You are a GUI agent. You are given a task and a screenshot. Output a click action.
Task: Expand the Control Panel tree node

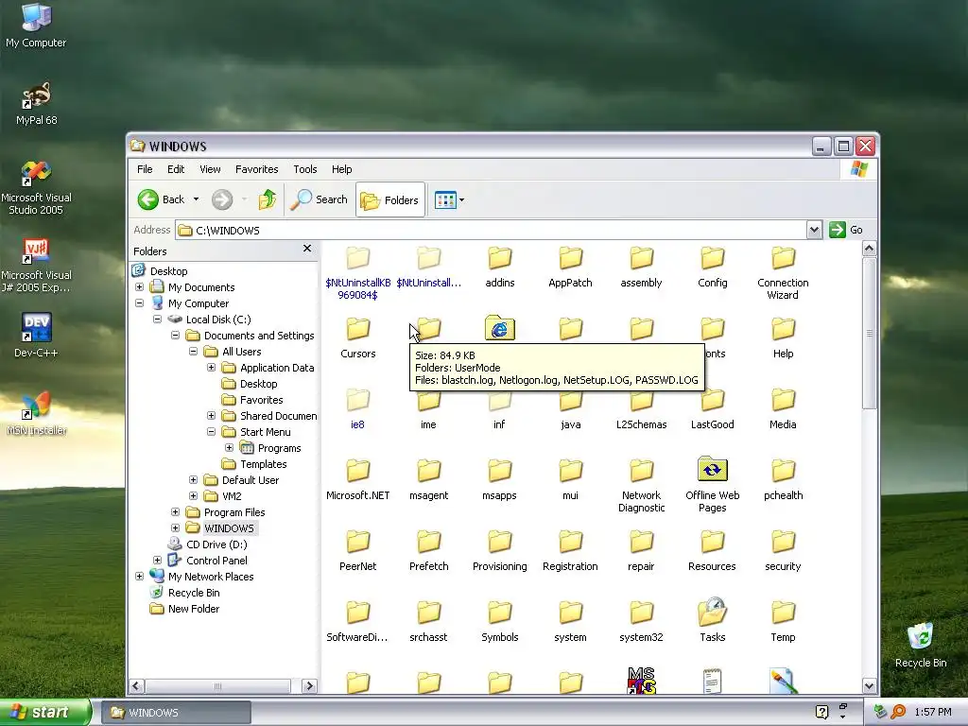[x=158, y=560]
